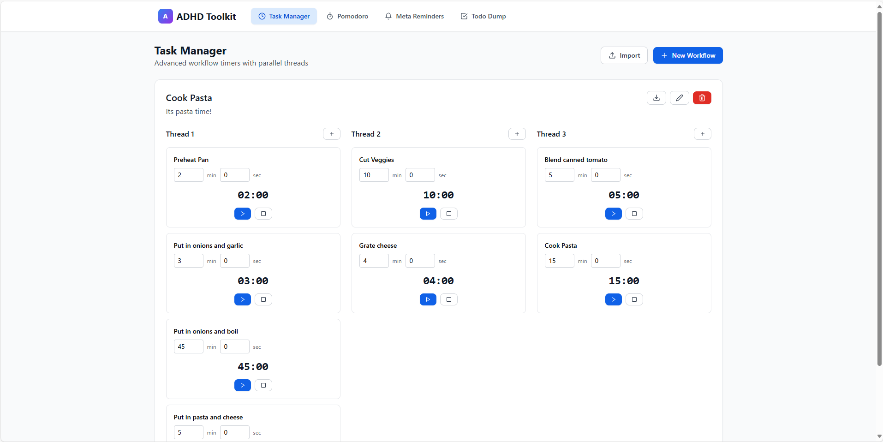883x442 pixels.
Task: Click the 'ADHD Toolkit' brand title
Action: click(206, 17)
